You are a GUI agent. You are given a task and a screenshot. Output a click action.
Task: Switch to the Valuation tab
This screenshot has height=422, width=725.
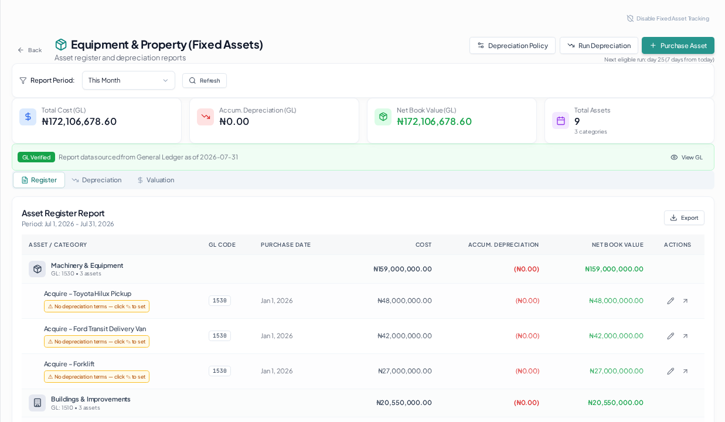(155, 180)
